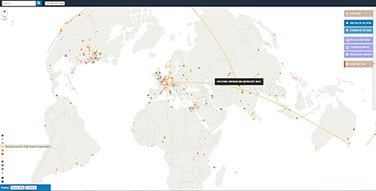This screenshot has width=376, height=191.
Task: Open the Contact Us tab
Action: point(358,64)
